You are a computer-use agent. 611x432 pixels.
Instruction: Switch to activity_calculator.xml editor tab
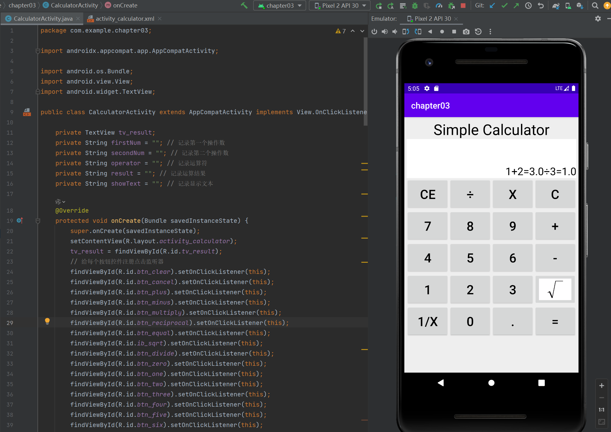(x=125, y=19)
